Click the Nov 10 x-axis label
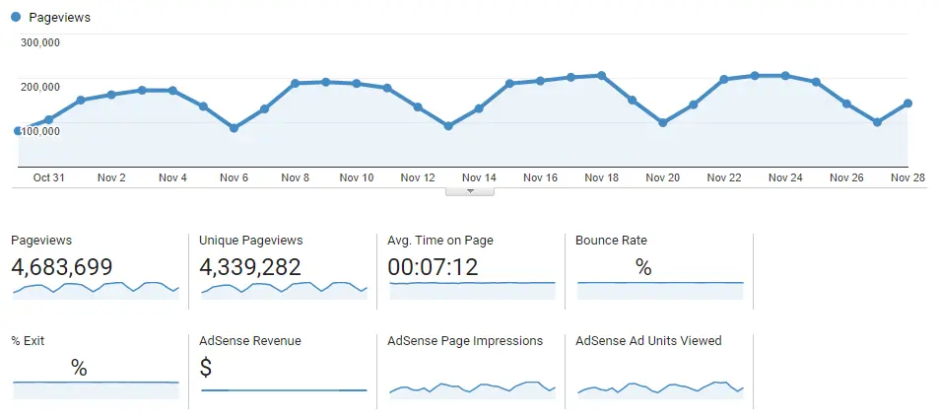The height and width of the screenshot is (420, 939). (x=357, y=177)
